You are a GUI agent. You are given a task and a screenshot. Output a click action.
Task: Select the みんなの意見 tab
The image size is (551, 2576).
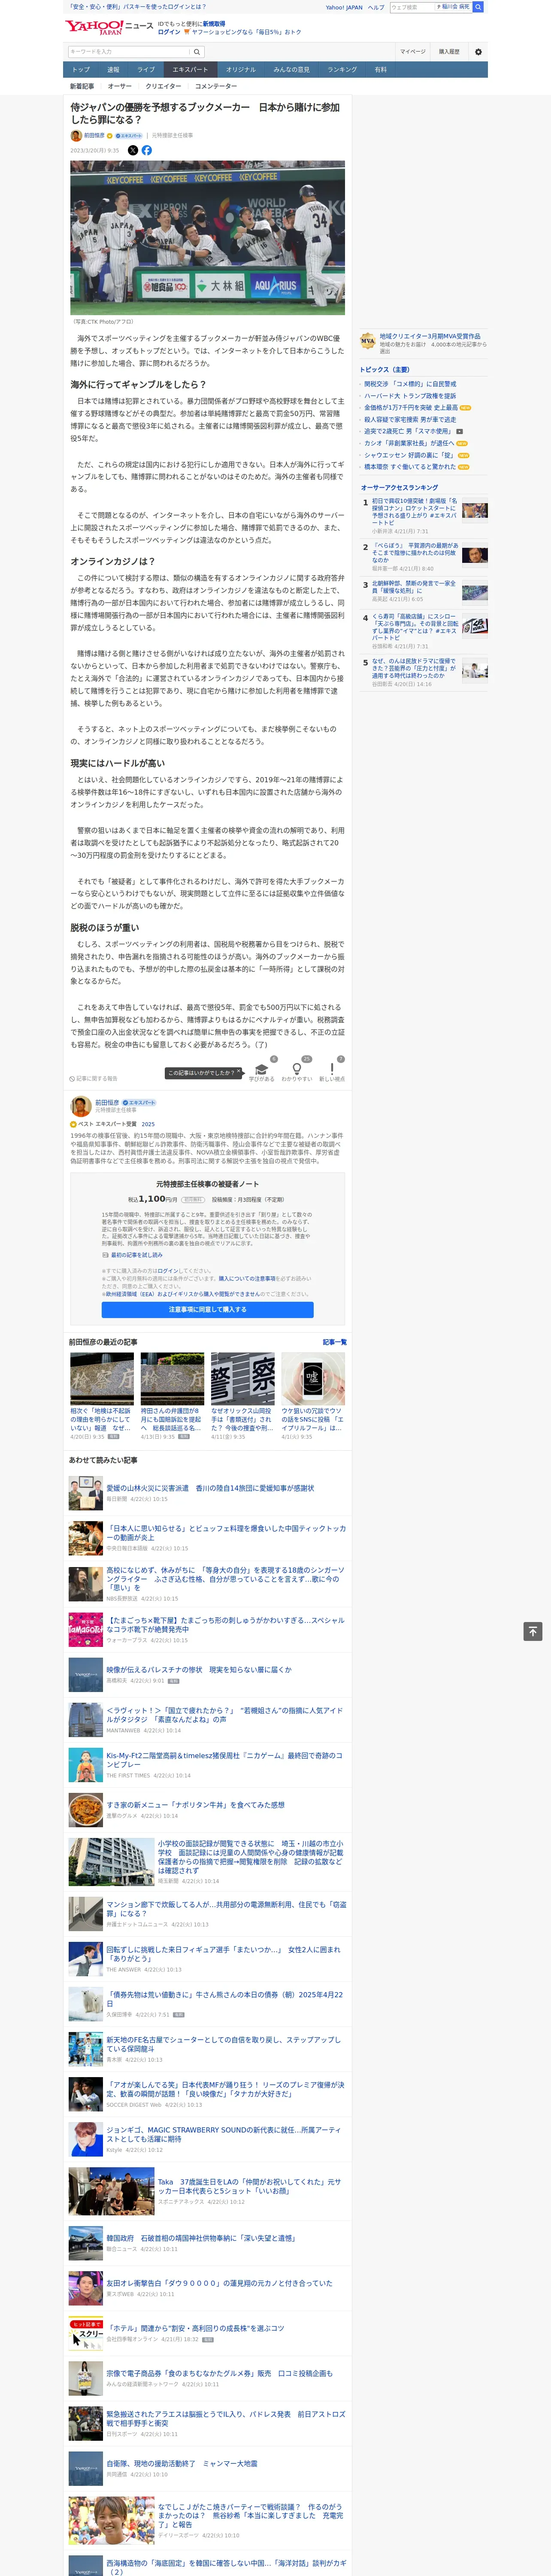[292, 70]
